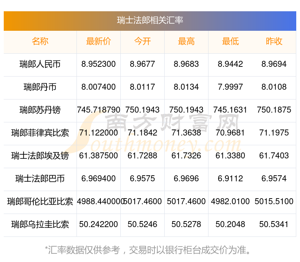Viewport: 300px width, 262px height.
Task: Click the previous close 50.5341
Action: click(x=274, y=224)
